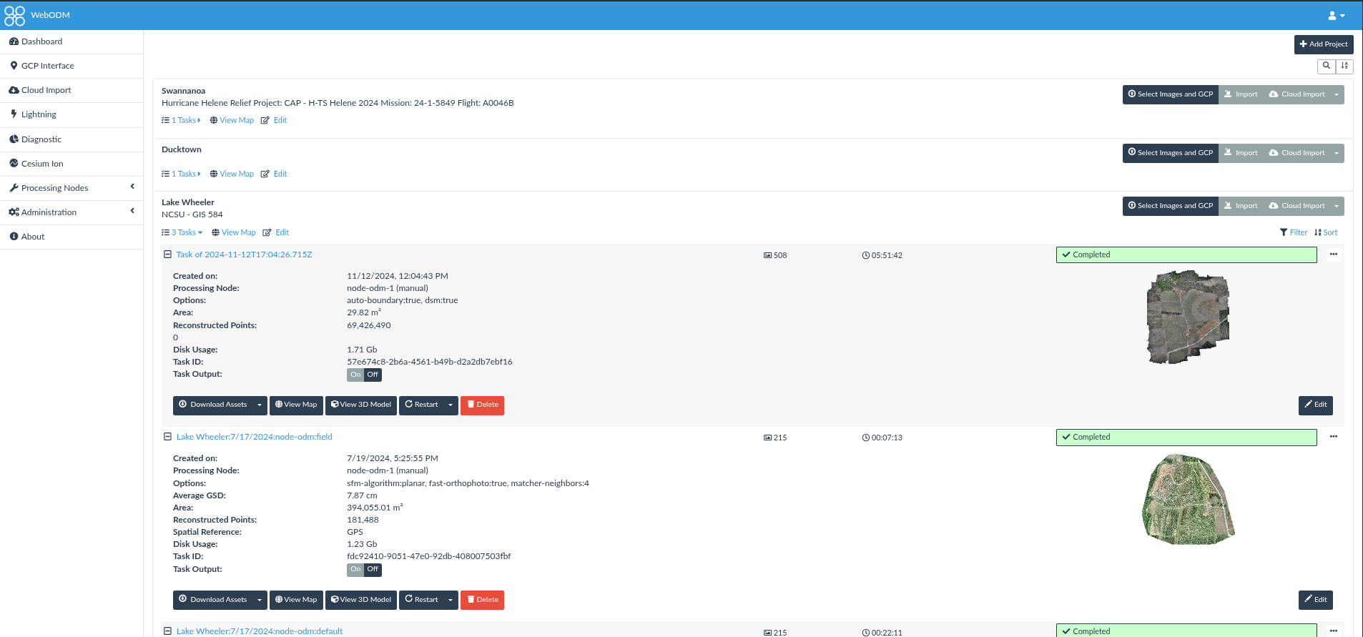
Task: Click the sort projects icon button
Action: 1344,66
